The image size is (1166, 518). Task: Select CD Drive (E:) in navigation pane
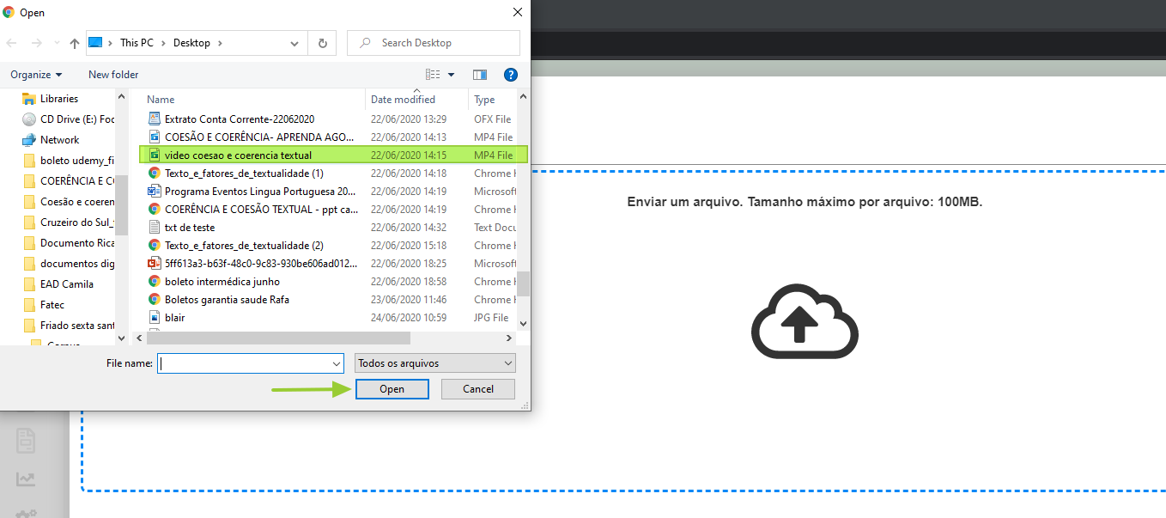point(68,119)
